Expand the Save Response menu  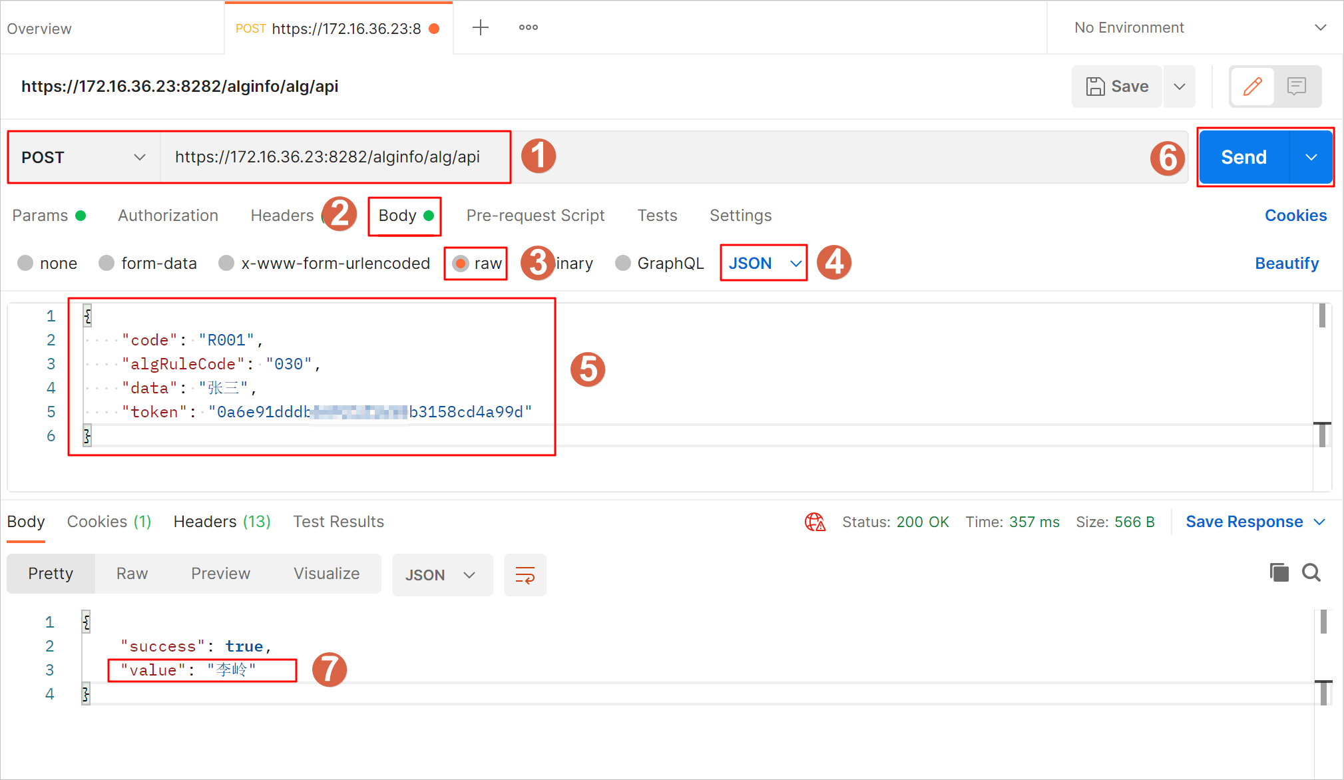pyautogui.click(x=1255, y=522)
